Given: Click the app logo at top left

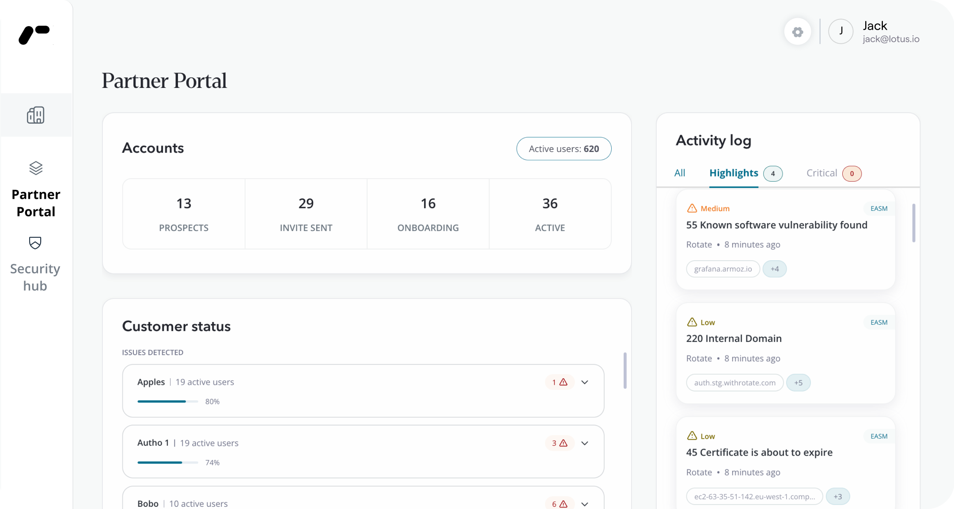Looking at the screenshot, I should pyautogui.click(x=34, y=34).
